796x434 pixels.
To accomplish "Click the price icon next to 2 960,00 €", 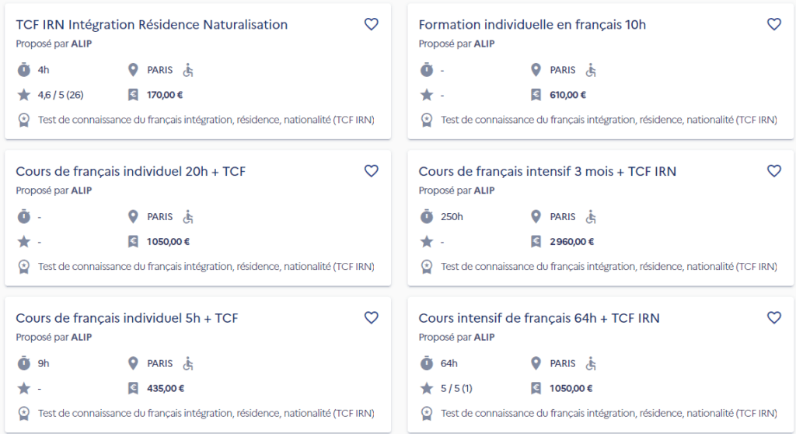I will (536, 241).
